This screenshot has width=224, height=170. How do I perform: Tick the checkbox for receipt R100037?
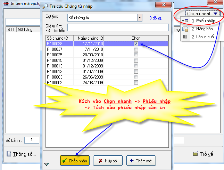[136, 49]
